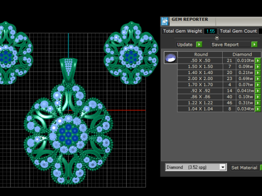
Task: Click green arrow for 2.00 X 2.00 row
Action: pos(258,79)
